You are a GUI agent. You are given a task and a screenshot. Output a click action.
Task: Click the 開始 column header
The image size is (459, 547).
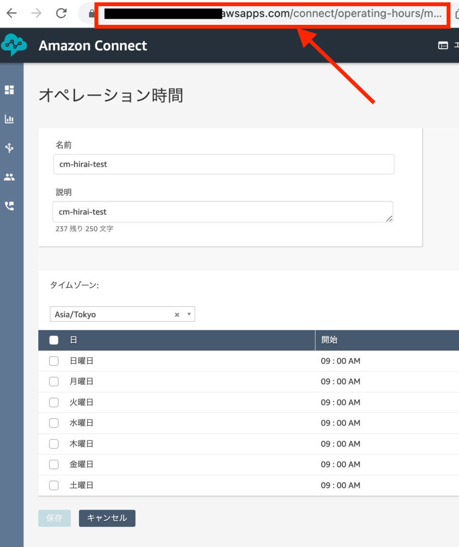pos(329,340)
